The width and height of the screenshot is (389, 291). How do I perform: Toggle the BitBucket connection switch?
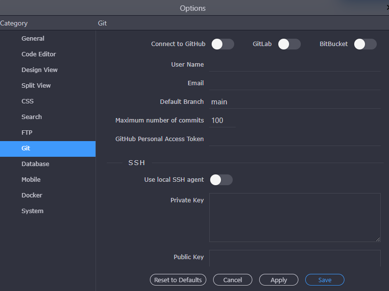click(x=365, y=44)
